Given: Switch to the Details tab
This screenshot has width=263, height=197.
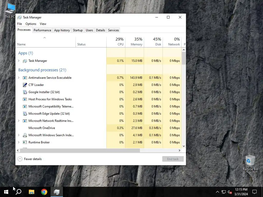Looking at the screenshot, I should pos(100,30).
